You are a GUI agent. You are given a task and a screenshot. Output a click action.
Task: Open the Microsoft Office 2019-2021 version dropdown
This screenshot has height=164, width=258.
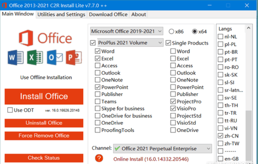pos(126,31)
